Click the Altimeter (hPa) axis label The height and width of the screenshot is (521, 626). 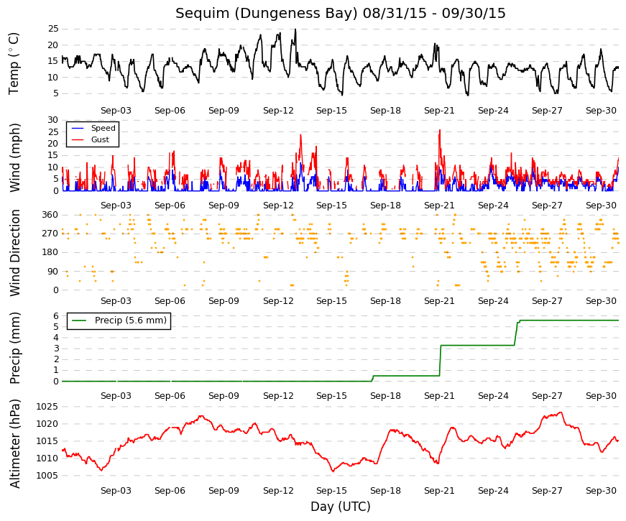(14, 443)
